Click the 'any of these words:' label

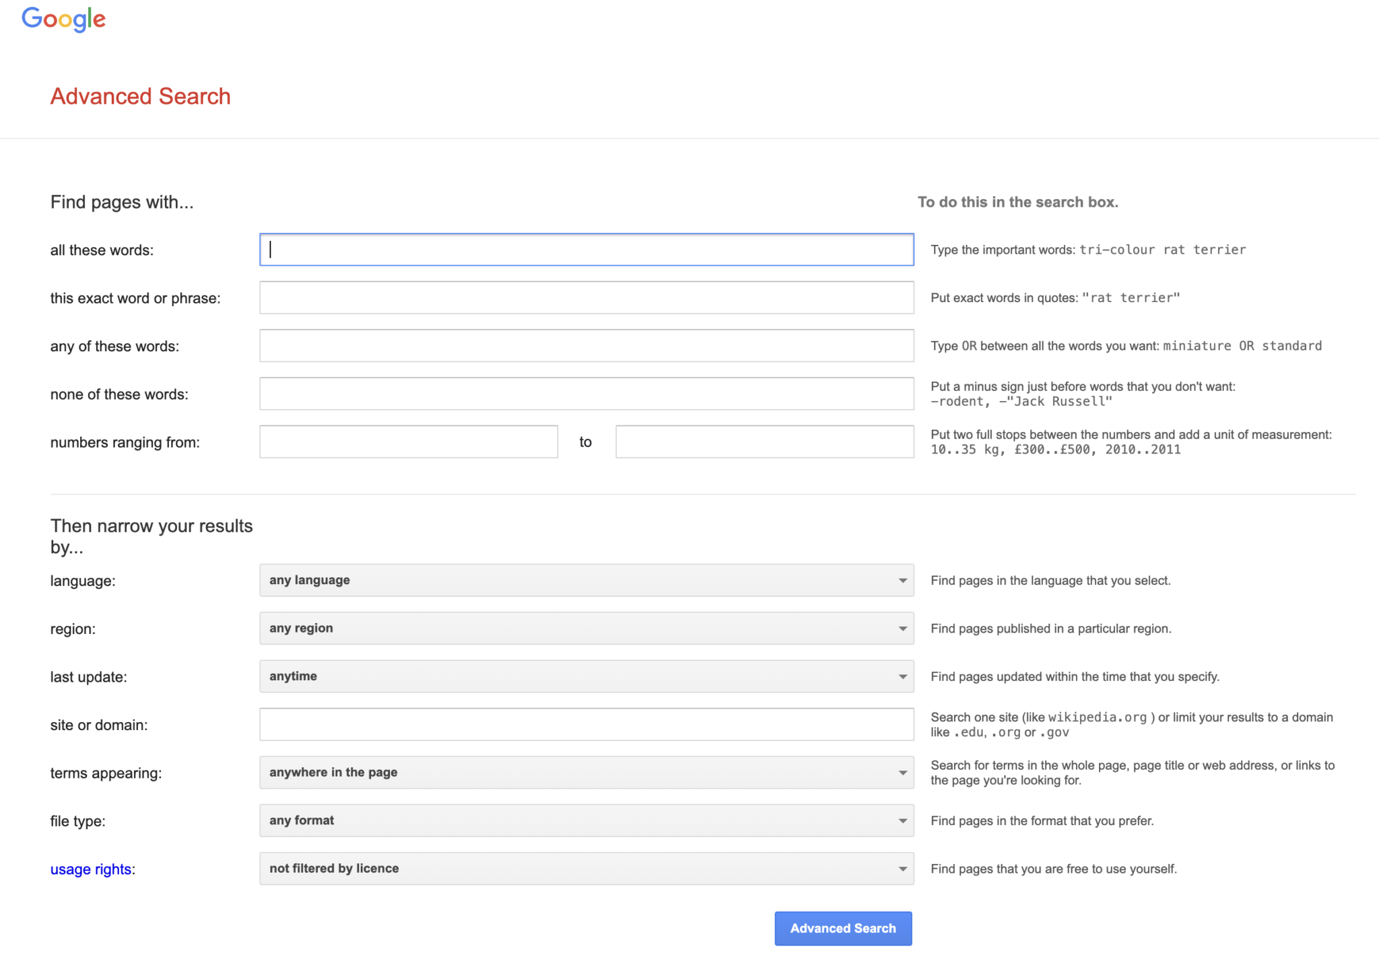(114, 347)
